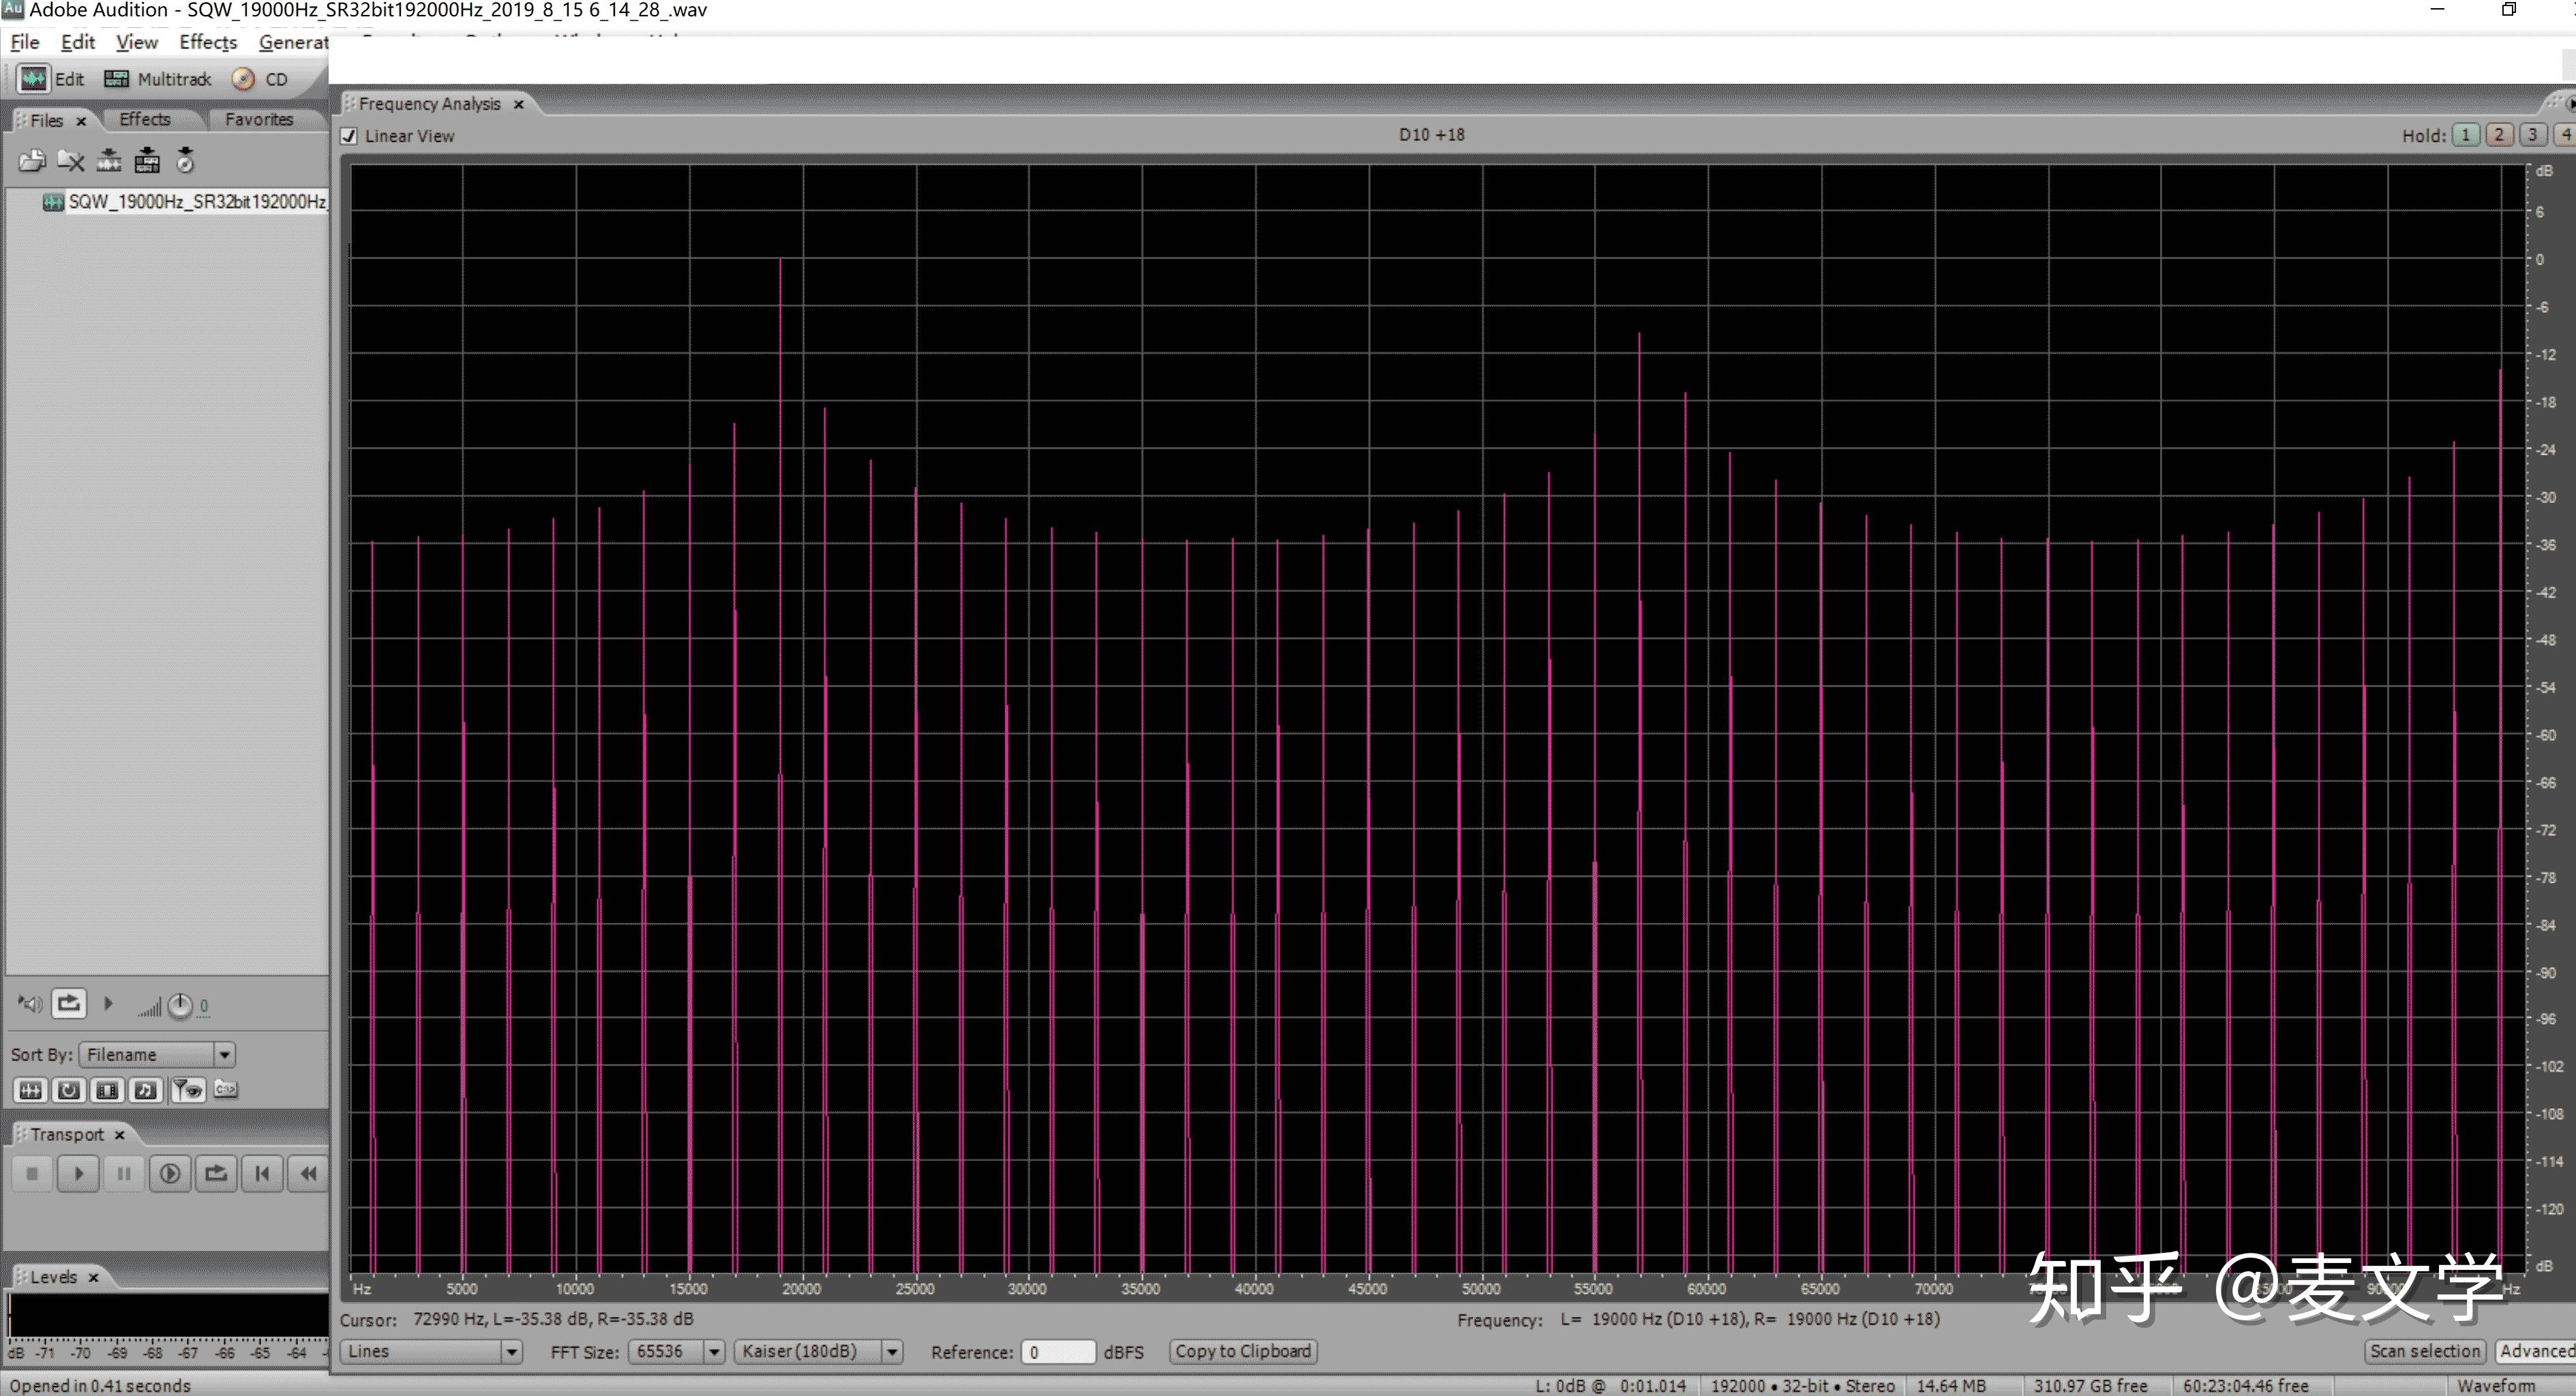2576x1396 pixels.
Task: Toggle the Show Audio Files filter icon
Action: [x=31, y=1090]
